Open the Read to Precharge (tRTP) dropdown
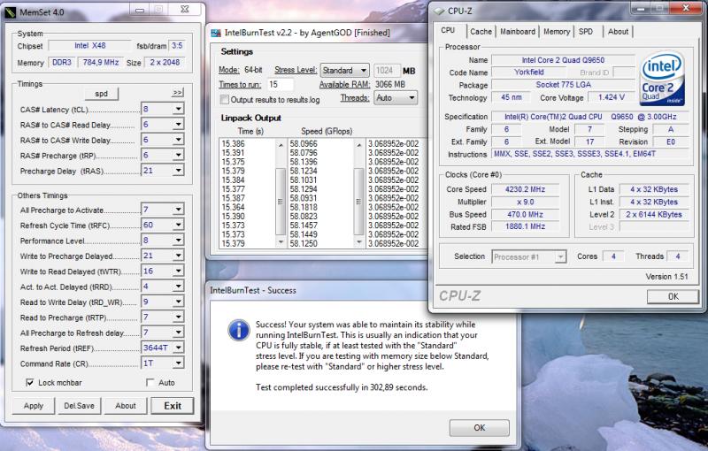The height and width of the screenshot is (451, 708). click(179, 317)
